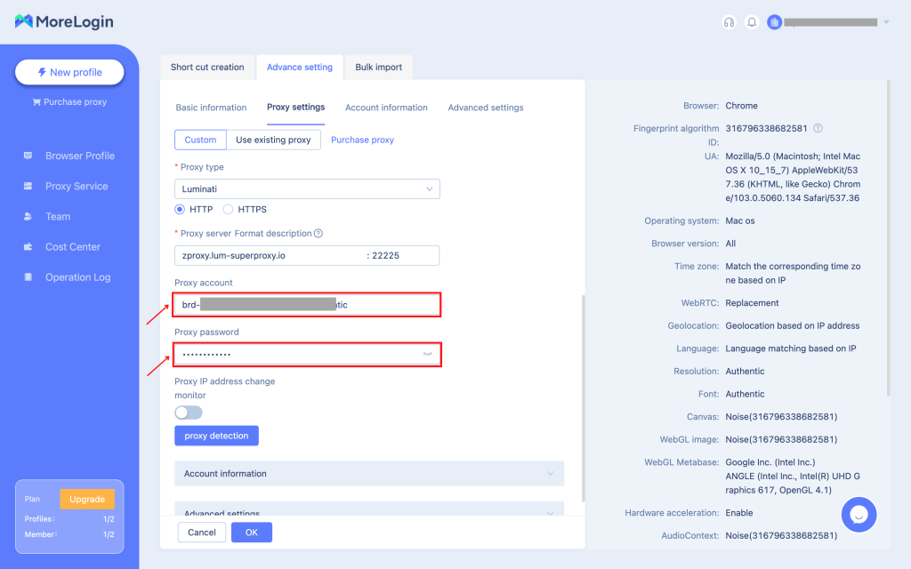The image size is (911, 569).
Task: Select the Custom proxy option
Action: (200, 140)
